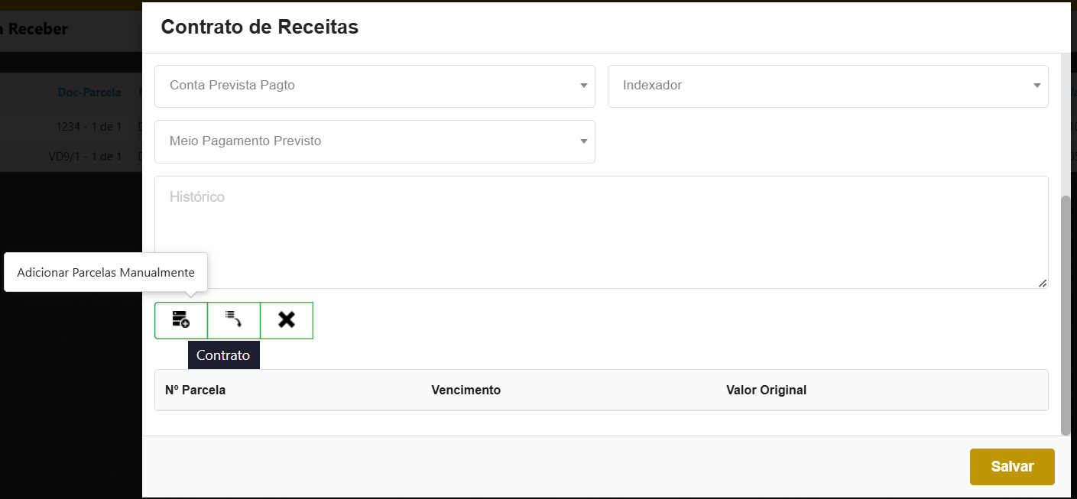Click the list-with-arrow generate parcelas icon
Image resolution: width=1077 pixels, height=499 pixels.
(x=234, y=320)
